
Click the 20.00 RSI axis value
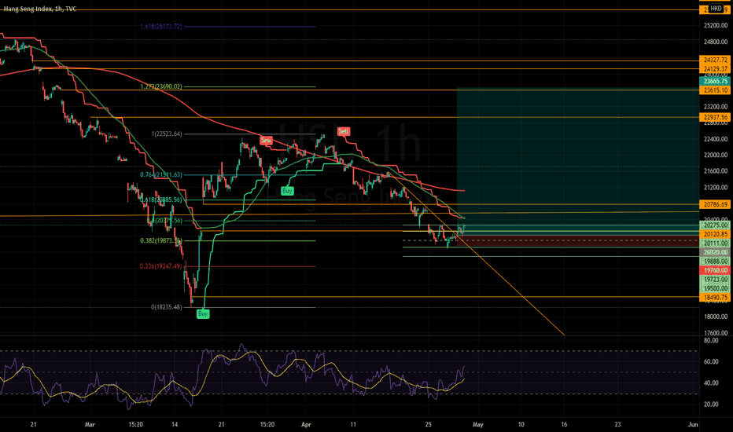[711, 405]
